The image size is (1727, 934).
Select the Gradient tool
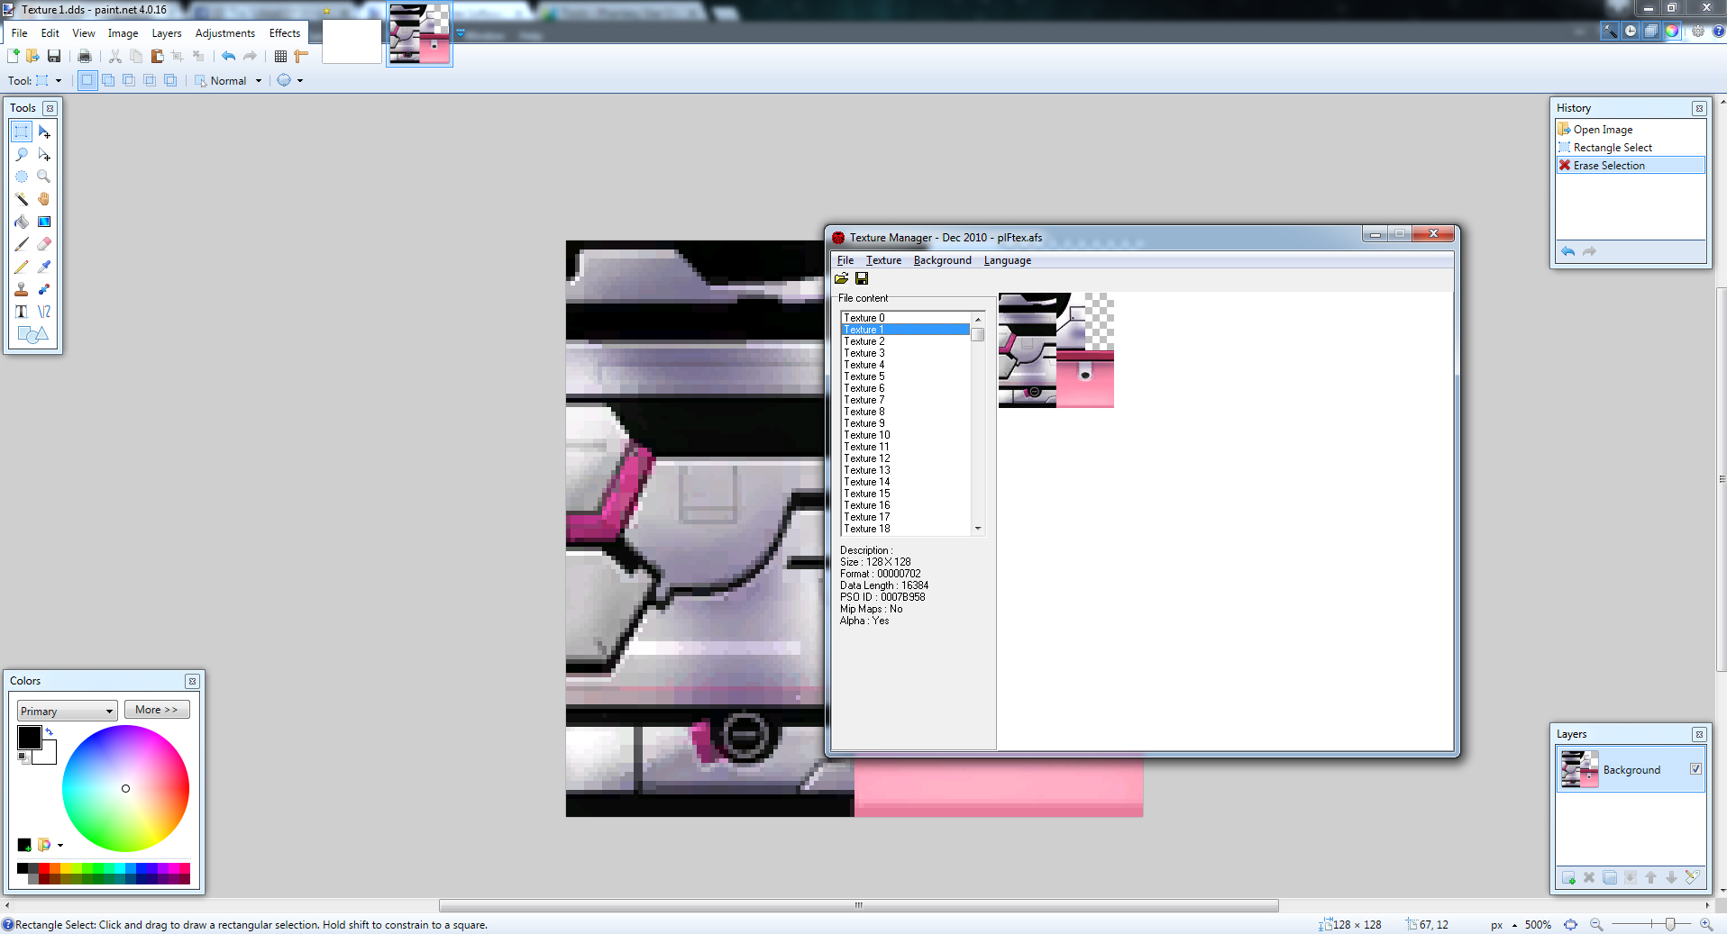pos(44,222)
